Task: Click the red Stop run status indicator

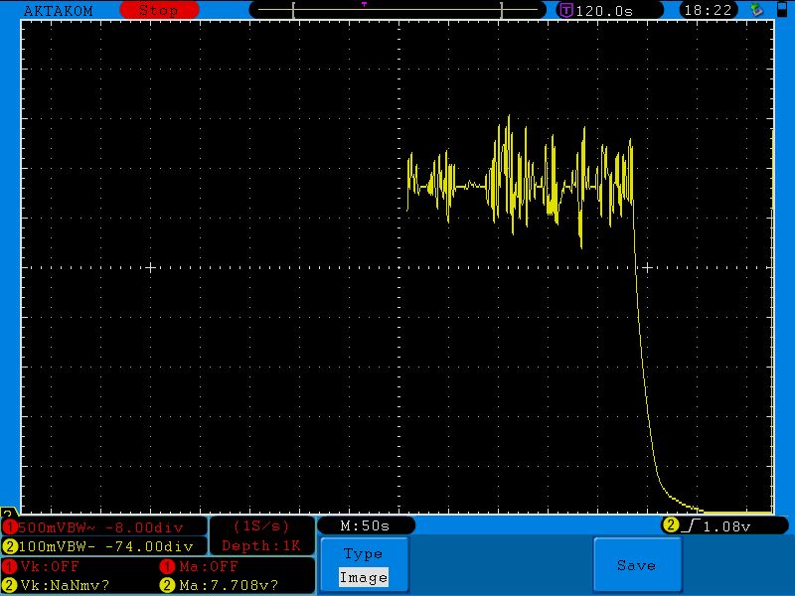Action: point(159,10)
